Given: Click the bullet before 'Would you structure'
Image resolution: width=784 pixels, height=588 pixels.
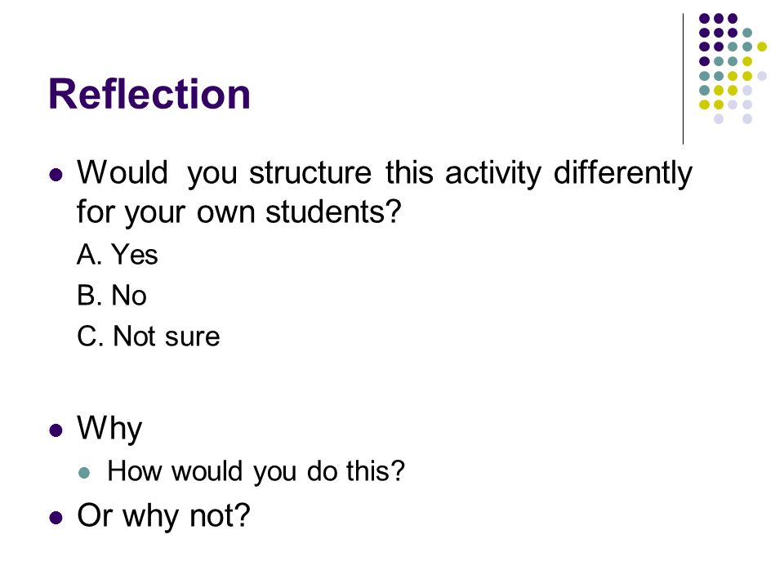Looking at the screenshot, I should [56, 175].
